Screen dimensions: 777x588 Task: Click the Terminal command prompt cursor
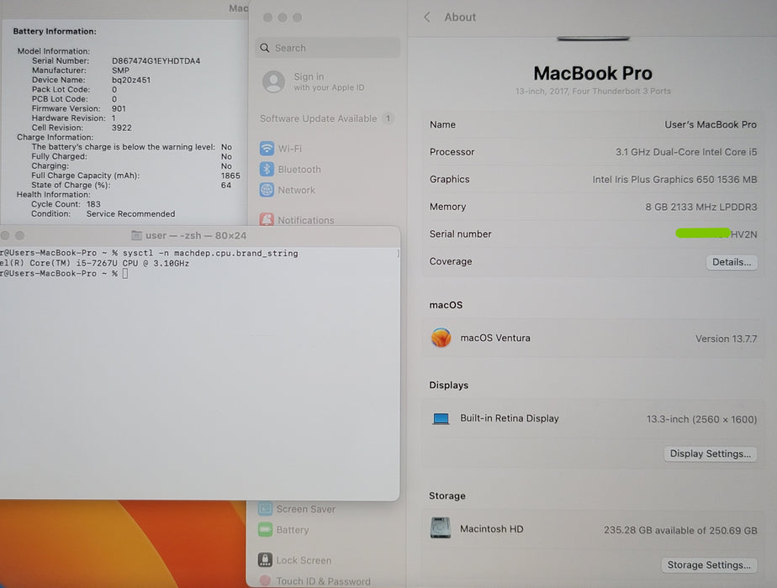(125, 273)
